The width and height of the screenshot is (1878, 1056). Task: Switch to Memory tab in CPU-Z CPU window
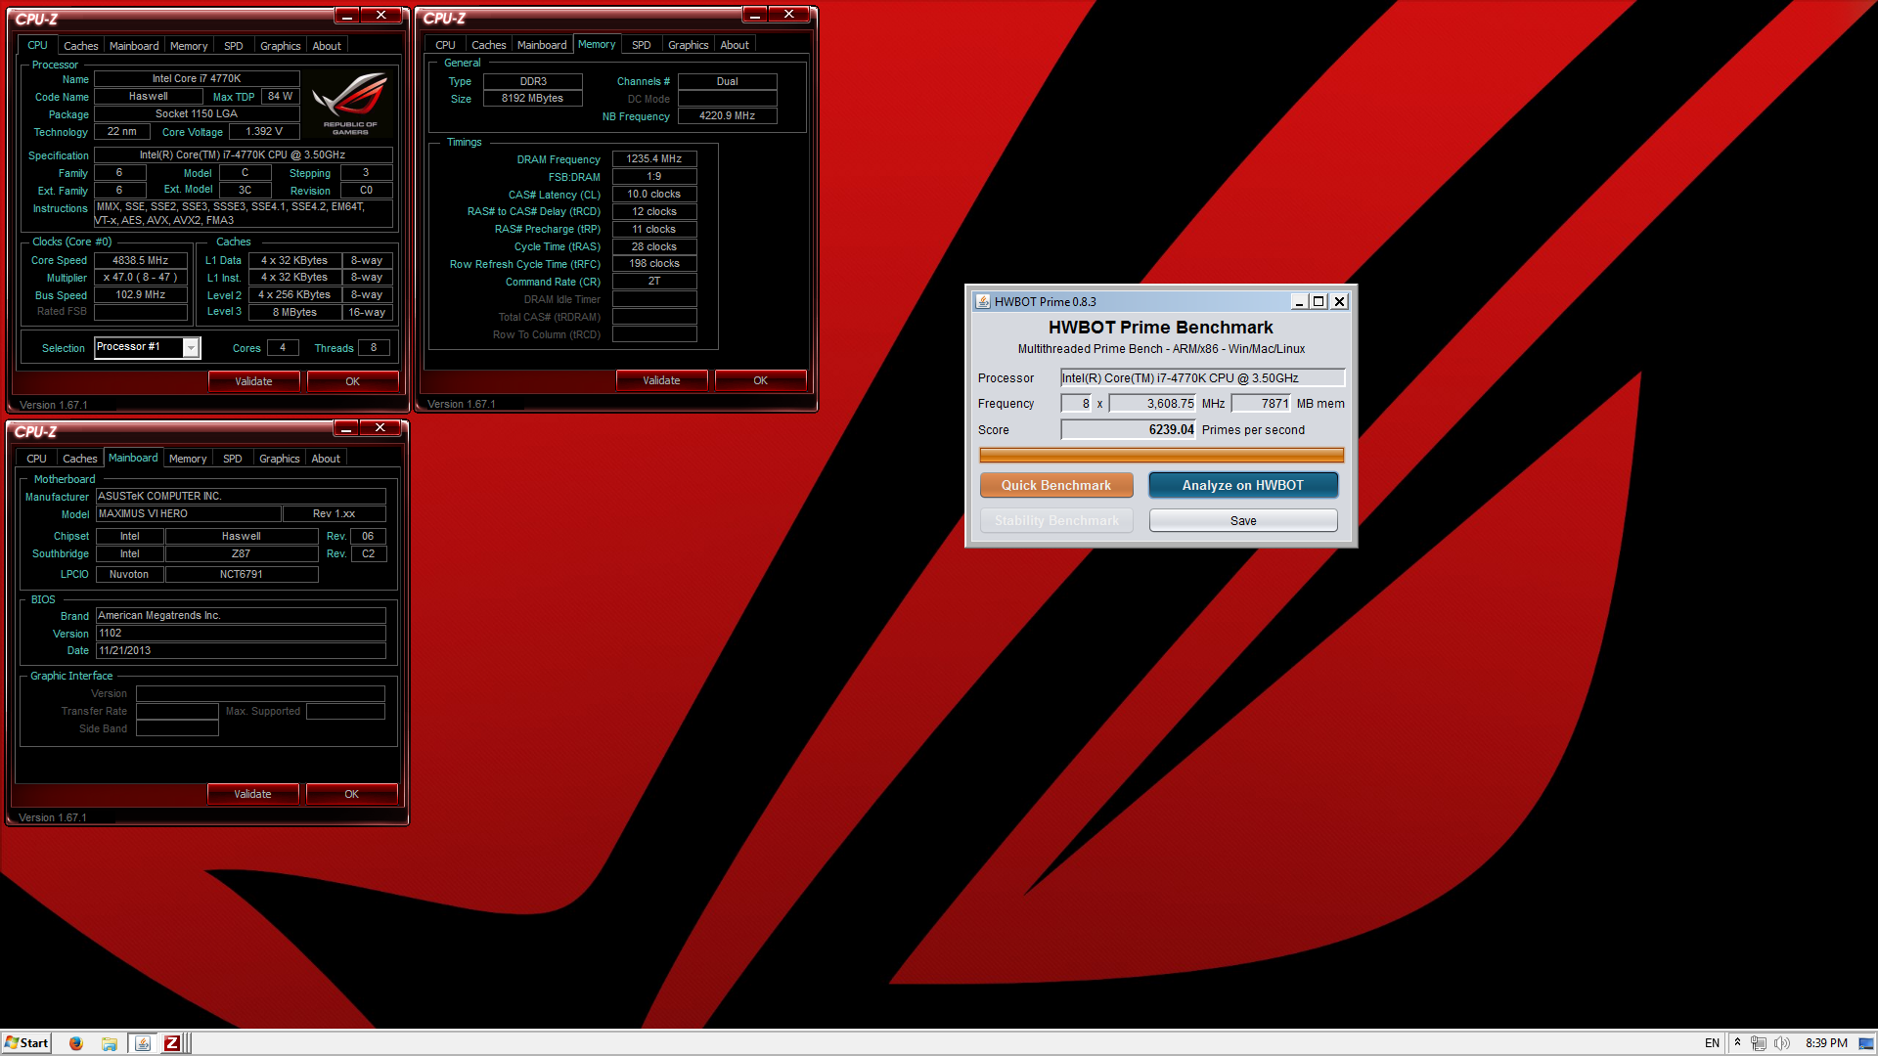pyautogui.click(x=189, y=46)
